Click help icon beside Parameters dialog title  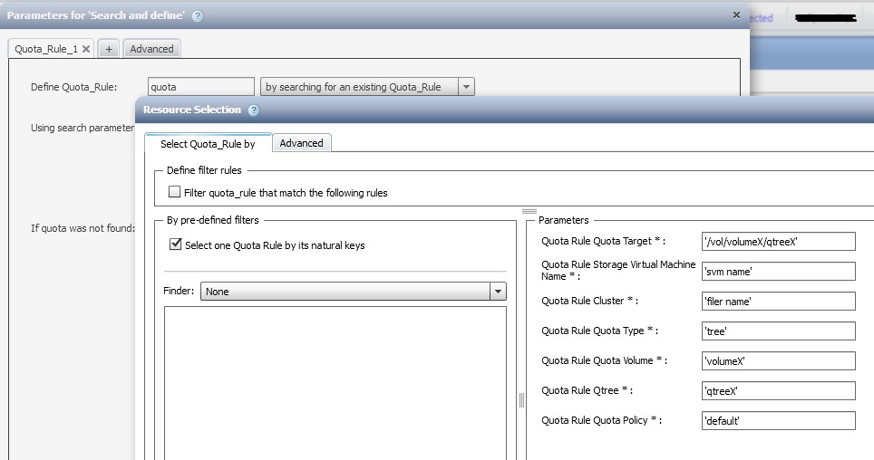pos(198,16)
